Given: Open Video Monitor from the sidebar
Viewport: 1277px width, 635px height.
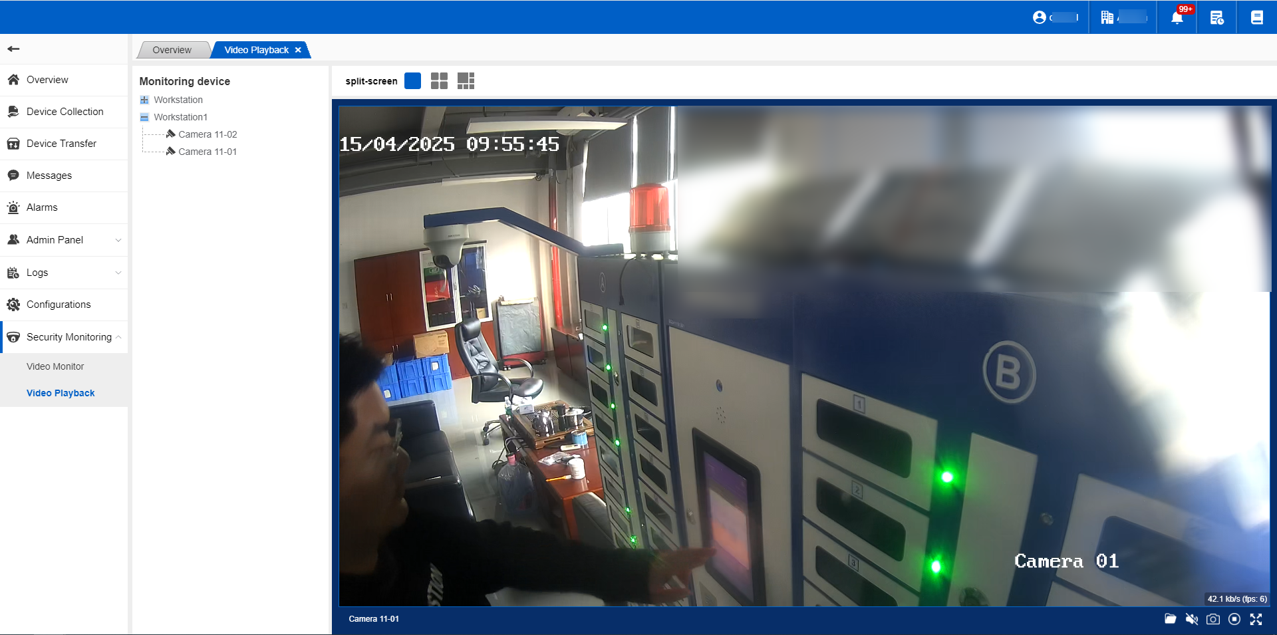Looking at the screenshot, I should (55, 366).
